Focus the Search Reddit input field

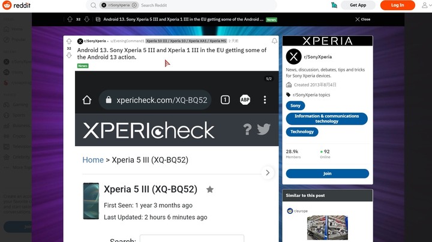(206, 5)
